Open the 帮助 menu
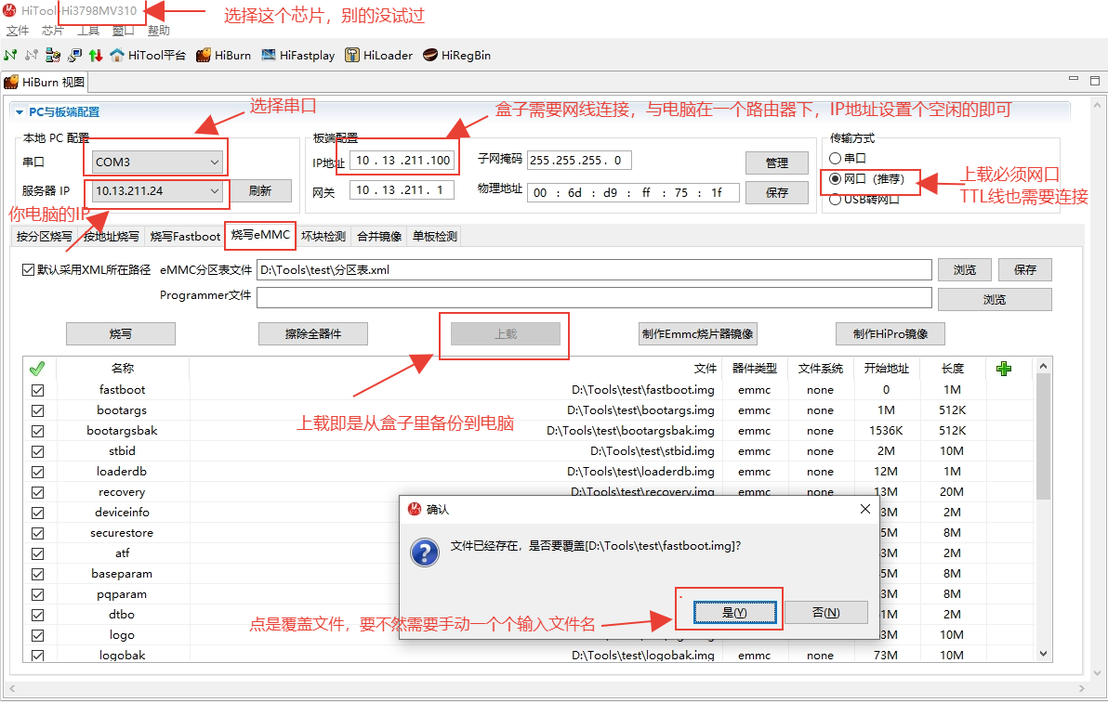 159,31
